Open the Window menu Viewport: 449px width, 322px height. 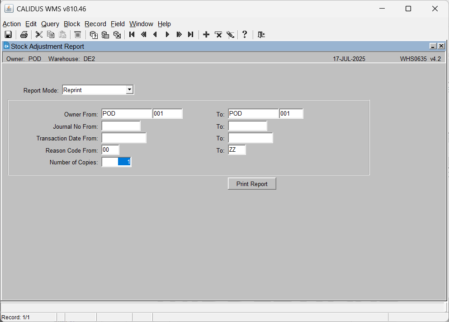[x=141, y=24]
